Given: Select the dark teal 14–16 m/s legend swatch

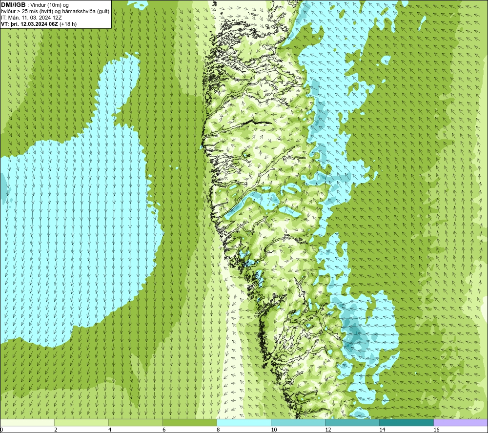Looking at the screenshot, I should click(407, 422).
